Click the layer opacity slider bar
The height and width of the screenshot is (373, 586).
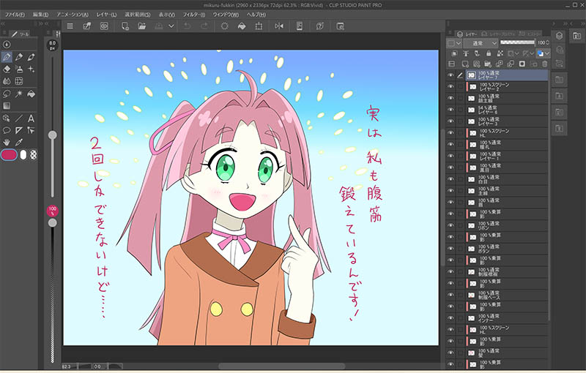(518, 42)
